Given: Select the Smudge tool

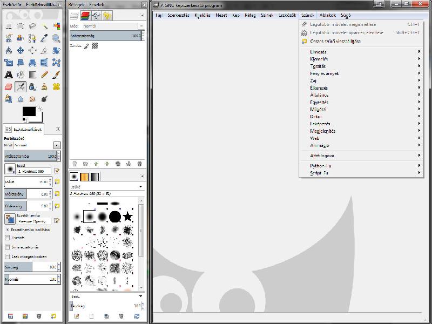Looking at the screenshot, I should coord(32,99).
